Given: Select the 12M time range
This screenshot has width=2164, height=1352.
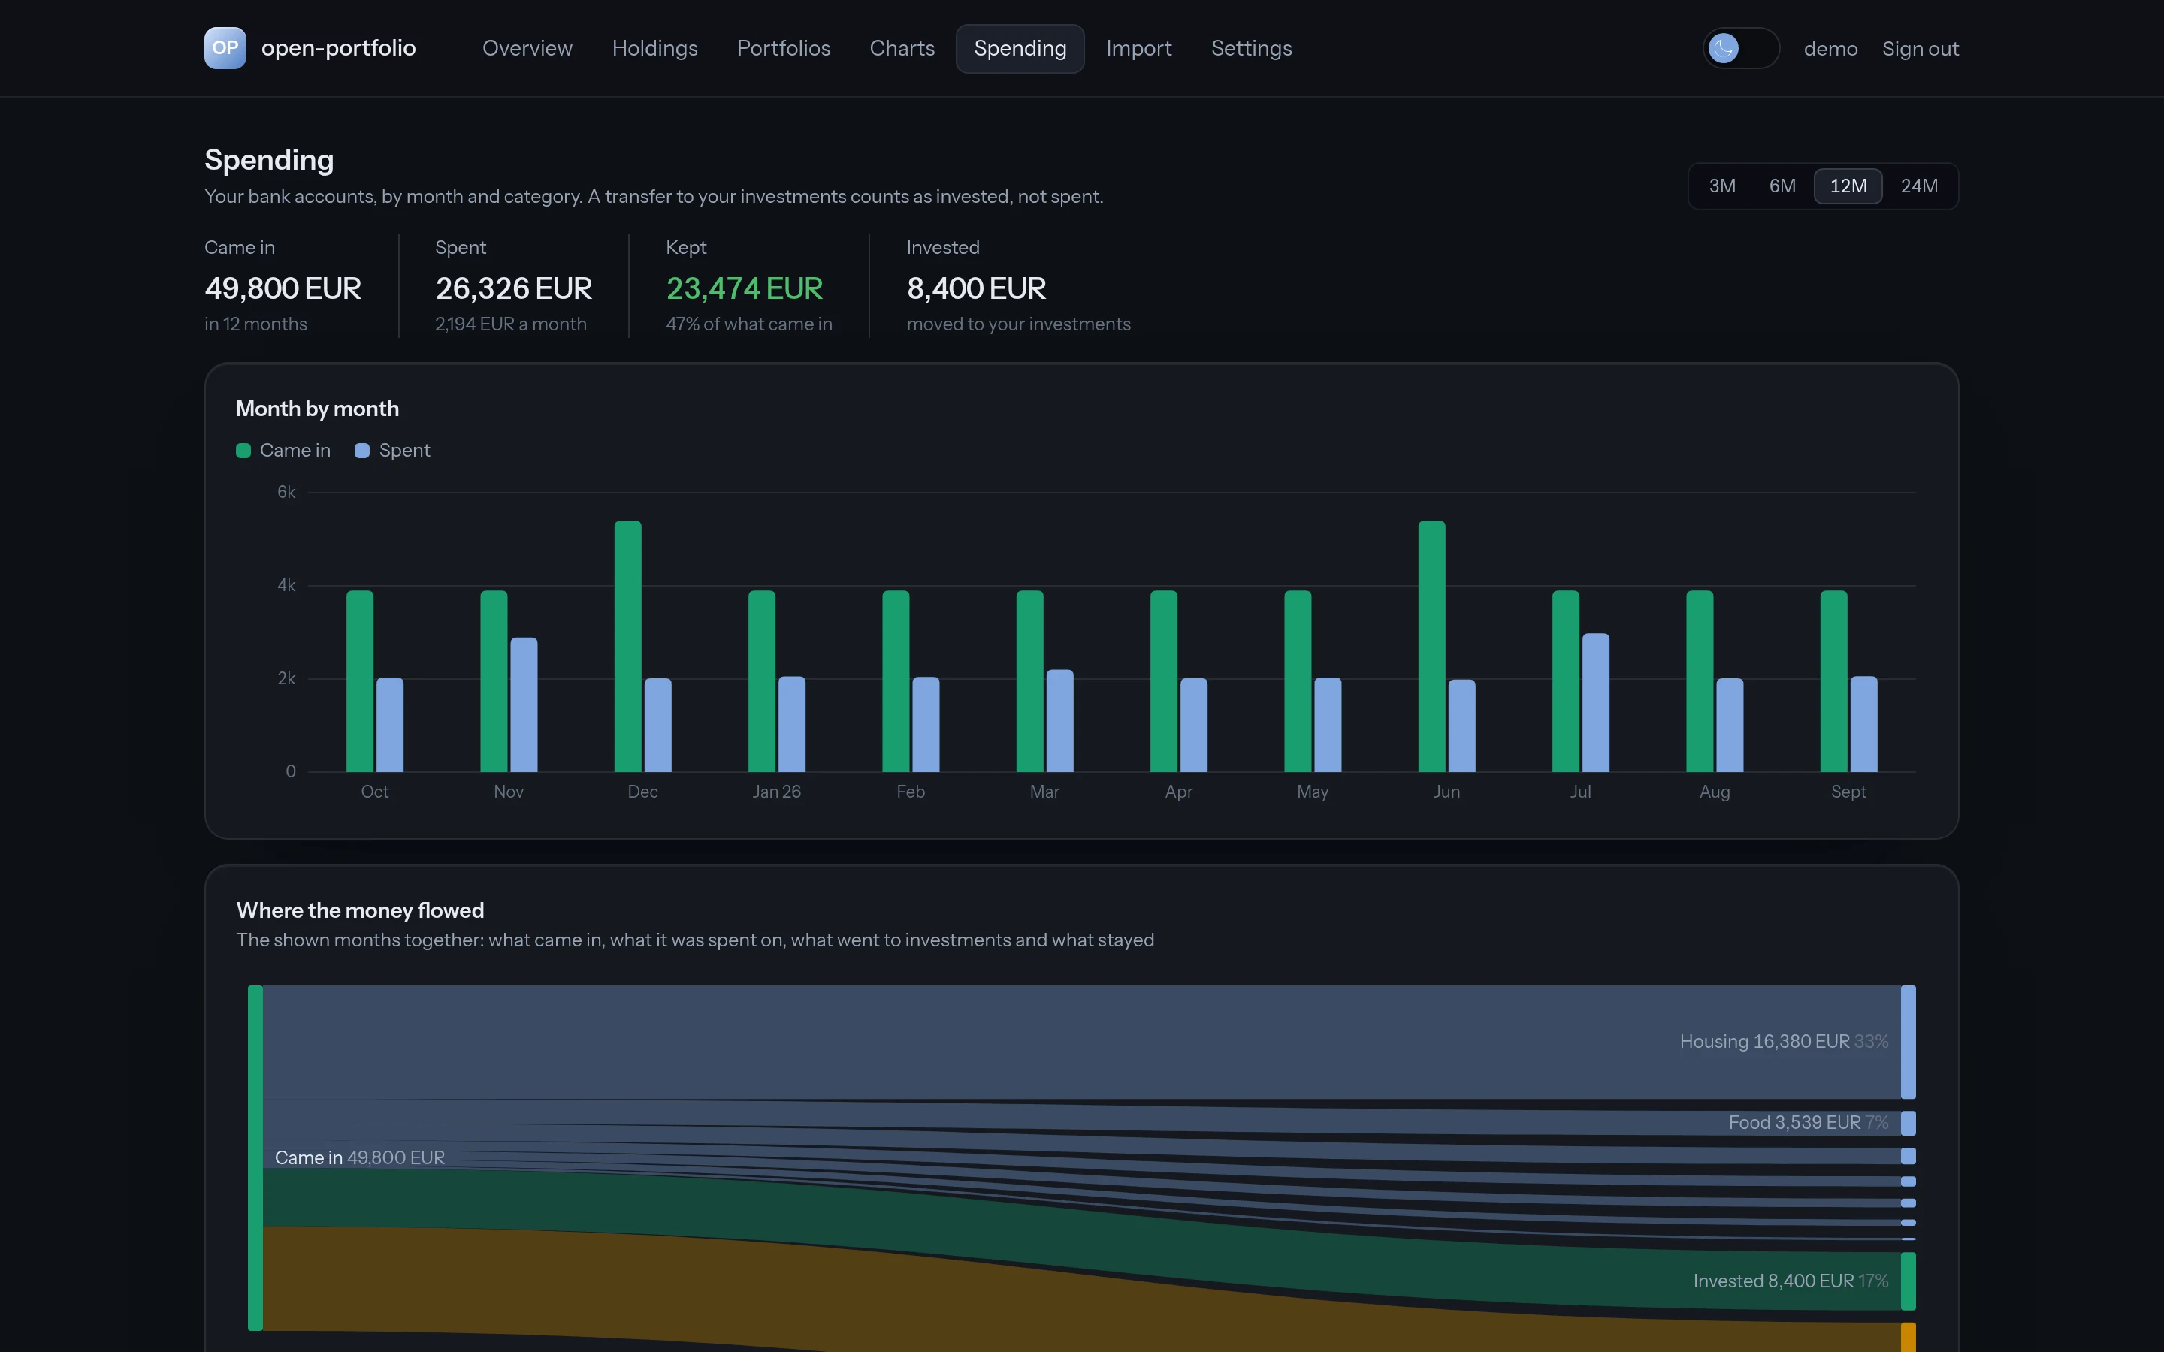Looking at the screenshot, I should [1848, 186].
